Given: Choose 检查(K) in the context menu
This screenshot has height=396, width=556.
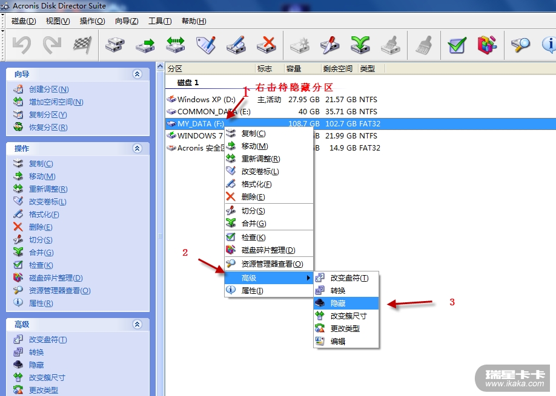Looking at the screenshot, I should pos(269,238).
